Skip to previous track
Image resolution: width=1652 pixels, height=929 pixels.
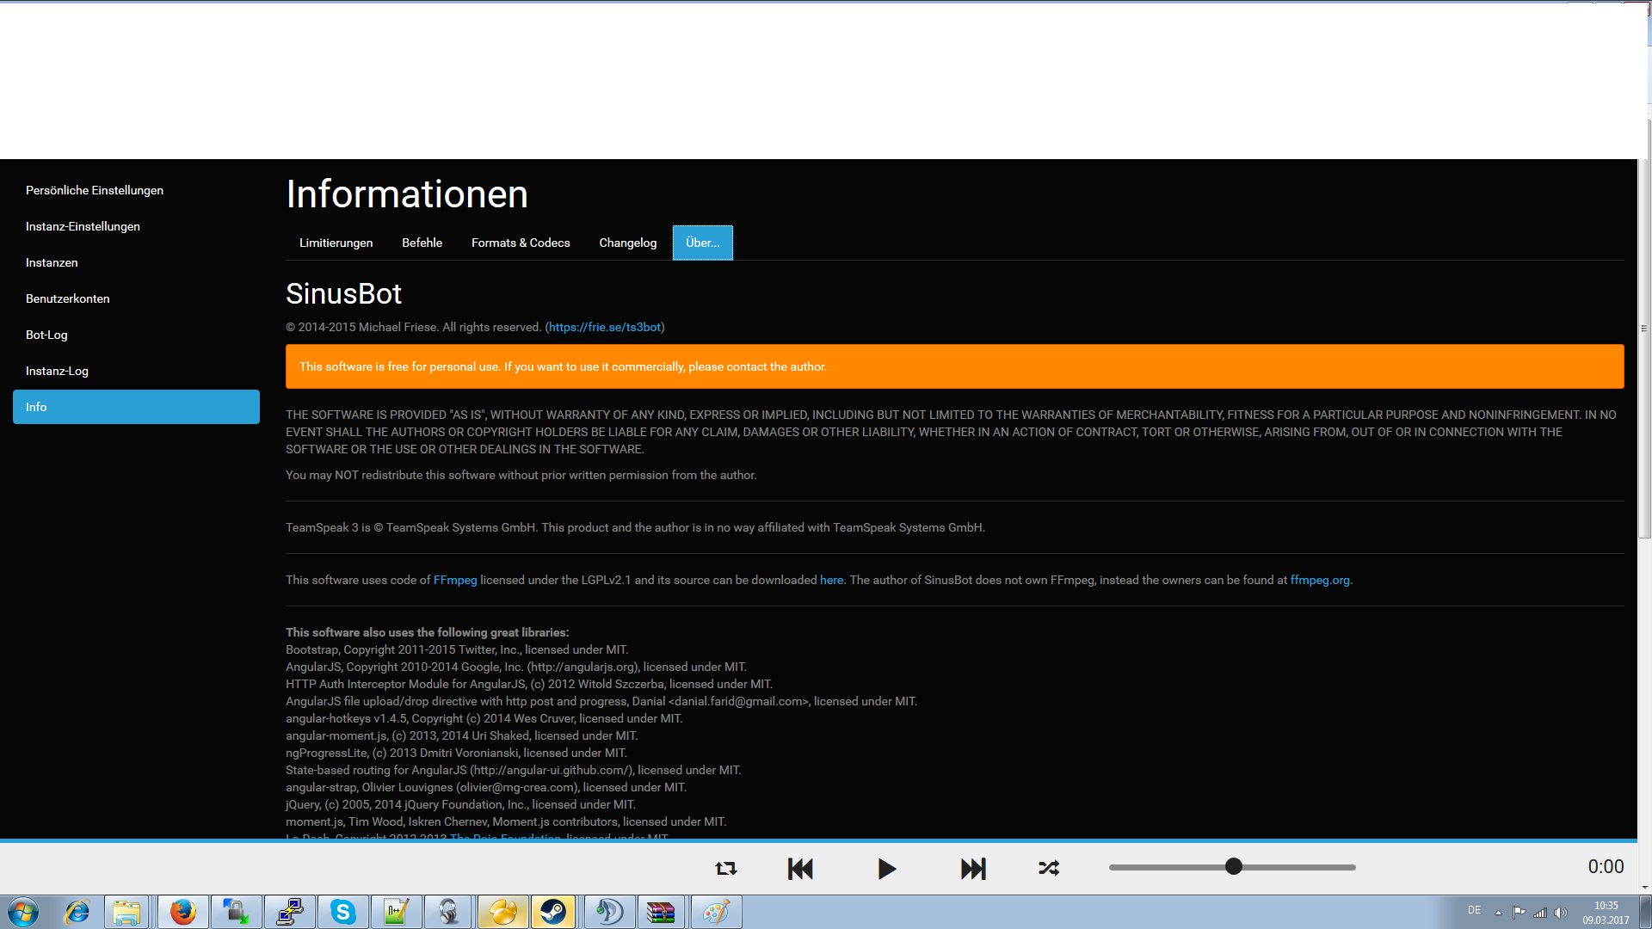point(800,869)
